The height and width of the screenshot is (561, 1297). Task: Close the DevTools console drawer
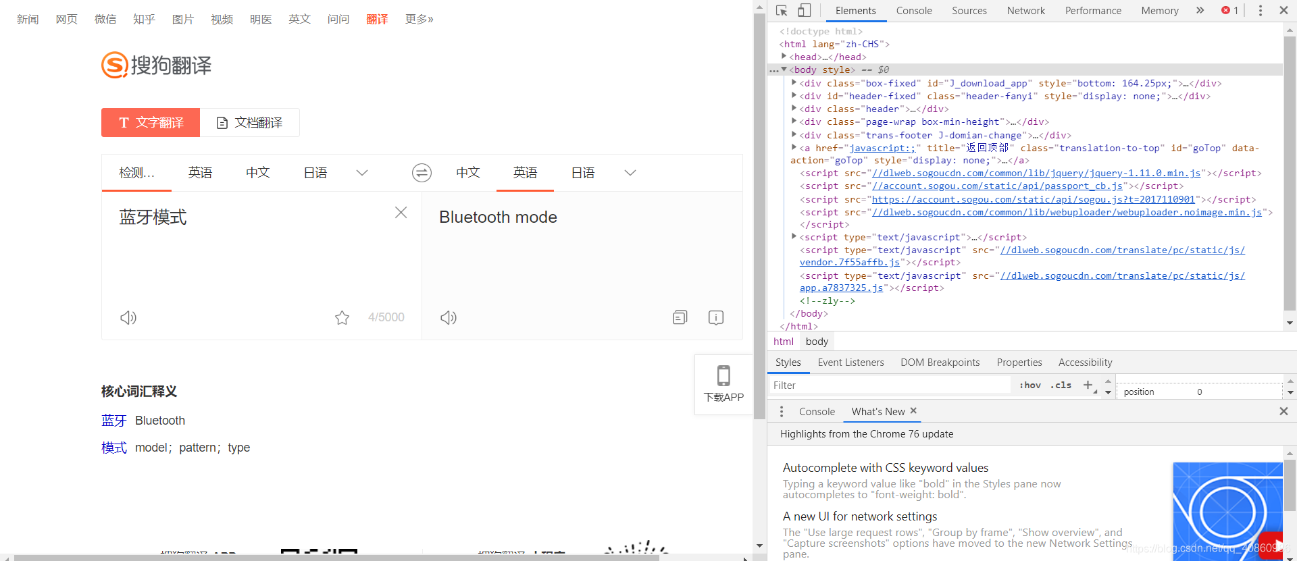[x=1283, y=411]
